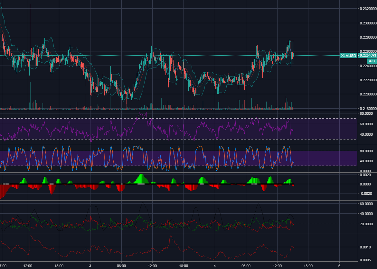Click the 0.2254093 current price tag
The width and height of the screenshot is (377, 269).
click(x=367, y=55)
